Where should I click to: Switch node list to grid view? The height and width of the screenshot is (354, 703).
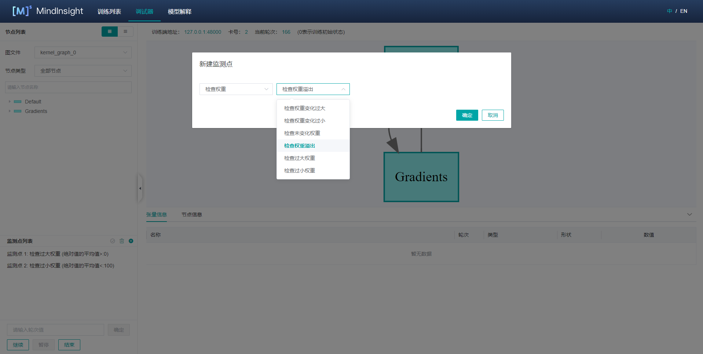click(109, 32)
